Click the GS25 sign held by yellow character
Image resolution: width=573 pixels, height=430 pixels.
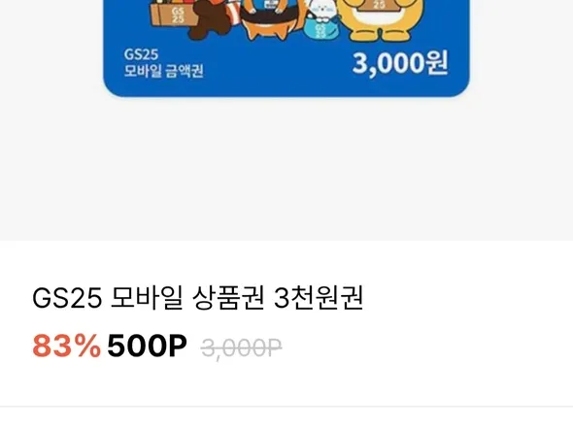379,5
